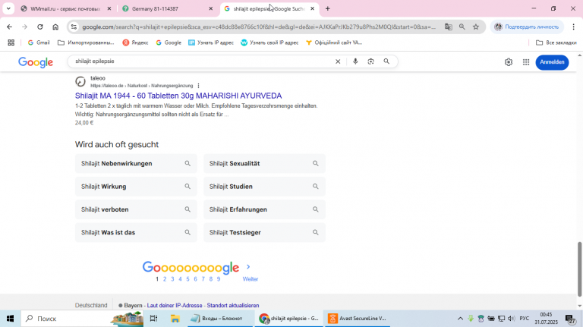Show hidden tray icons with the up chevron

coord(460,319)
